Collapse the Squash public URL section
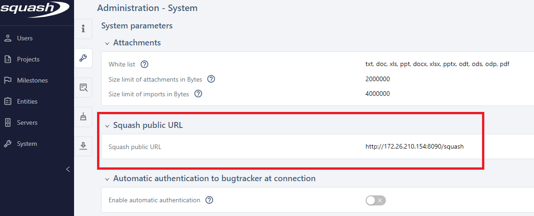This screenshot has width=534, height=216. click(107, 126)
